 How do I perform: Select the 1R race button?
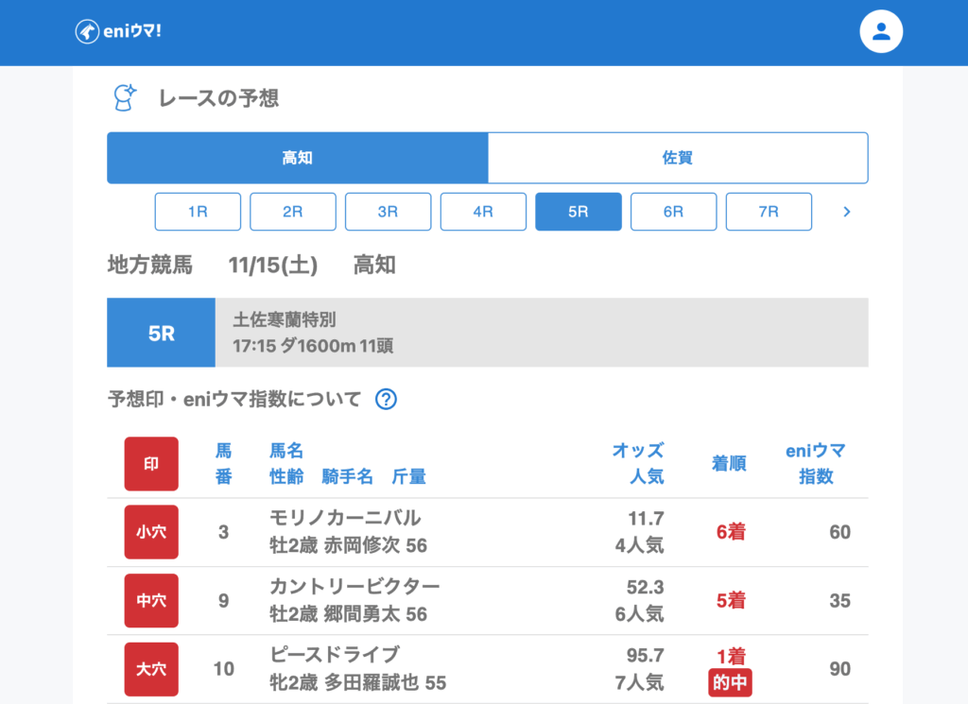click(x=198, y=212)
